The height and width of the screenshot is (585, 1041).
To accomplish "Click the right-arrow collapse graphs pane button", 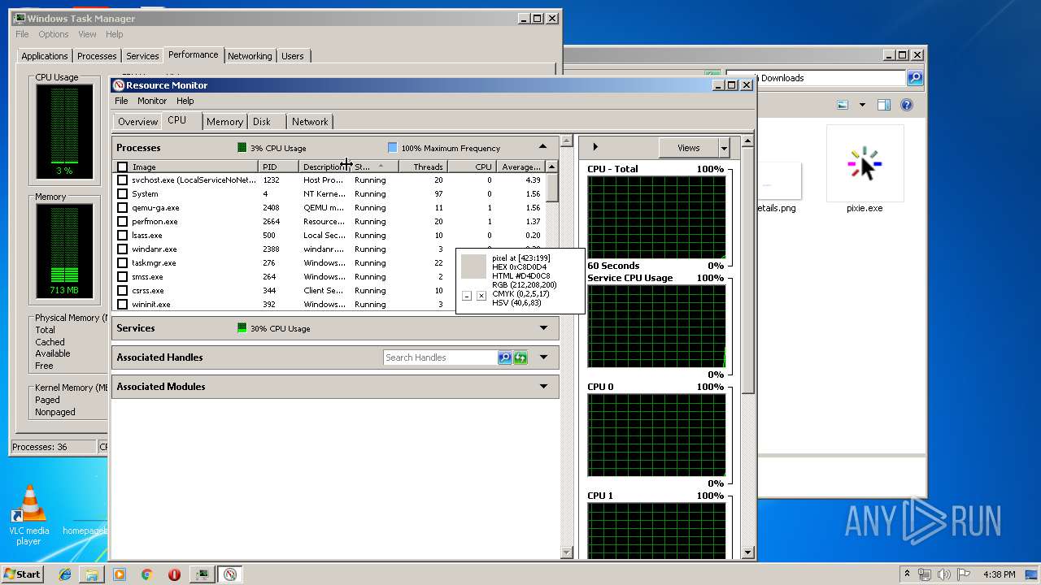I will 595,147.
